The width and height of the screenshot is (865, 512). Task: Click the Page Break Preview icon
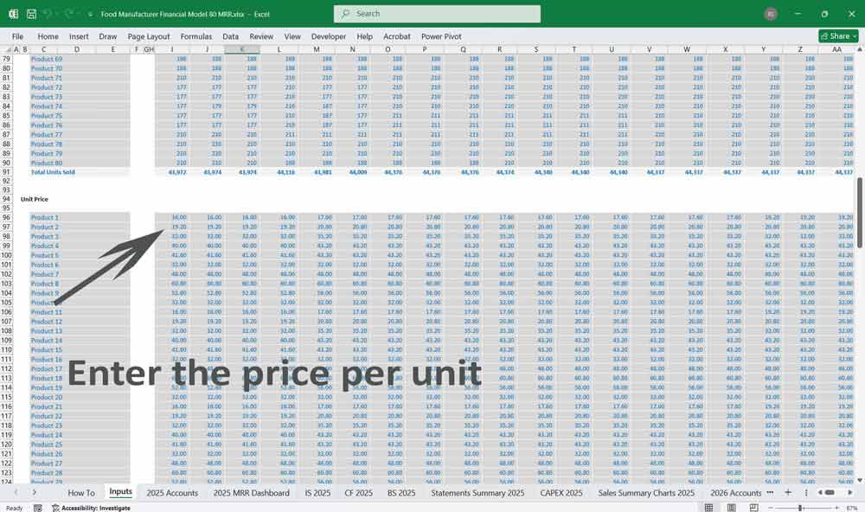pyautogui.click(x=753, y=507)
